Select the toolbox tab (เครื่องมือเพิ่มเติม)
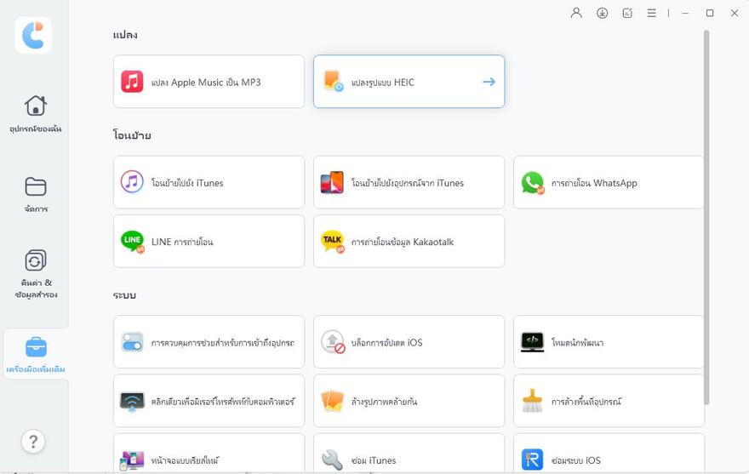The image size is (749, 474). [35, 355]
